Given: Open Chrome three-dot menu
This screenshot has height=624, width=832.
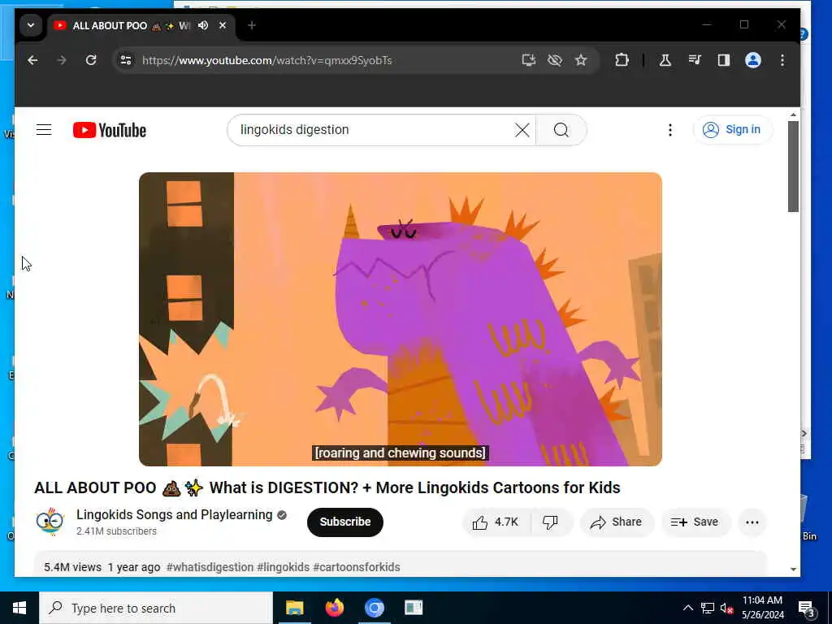Looking at the screenshot, I should click(782, 60).
